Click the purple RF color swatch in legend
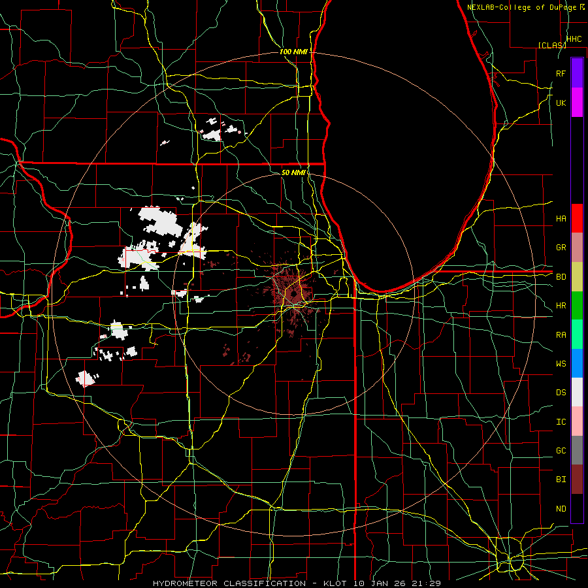588x588 pixels. click(577, 73)
